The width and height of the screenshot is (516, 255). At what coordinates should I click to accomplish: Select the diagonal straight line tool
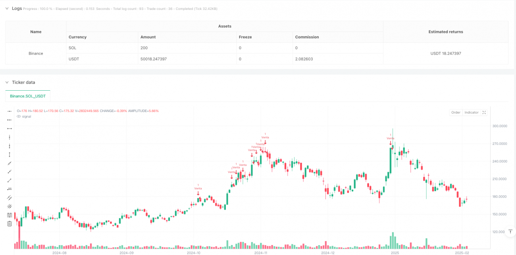(10, 163)
